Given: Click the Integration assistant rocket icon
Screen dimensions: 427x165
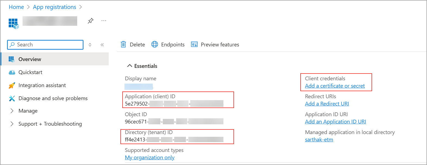Looking at the screenshot, I should 12,85.
